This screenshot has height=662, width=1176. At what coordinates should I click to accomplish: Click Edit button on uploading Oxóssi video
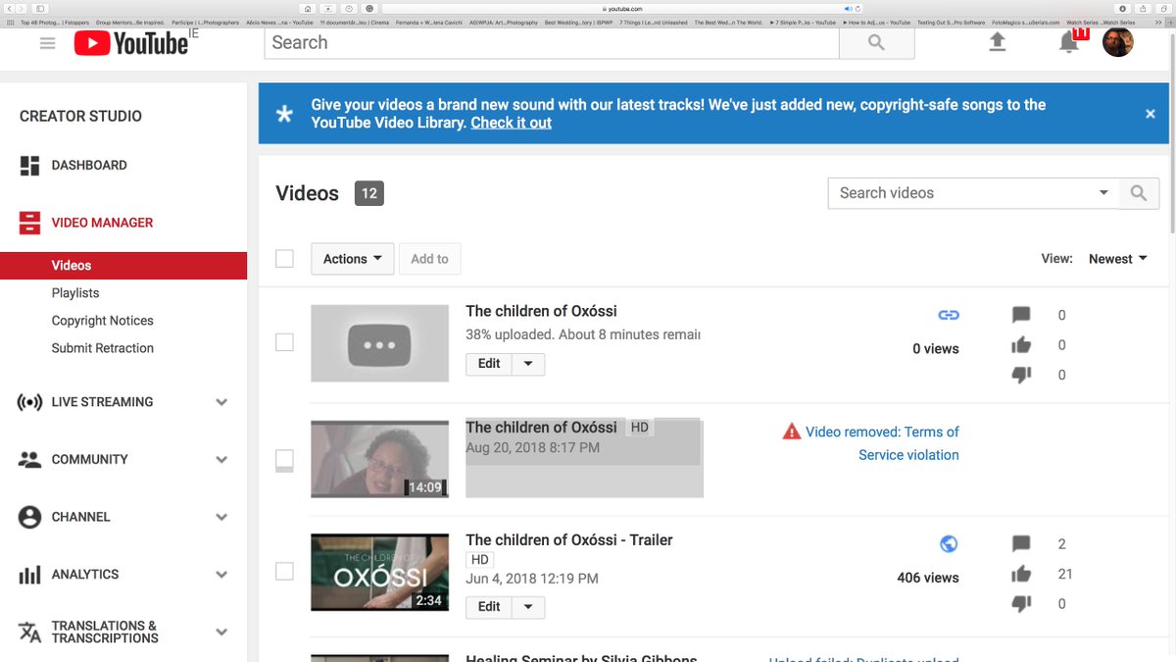click(489, 364)
